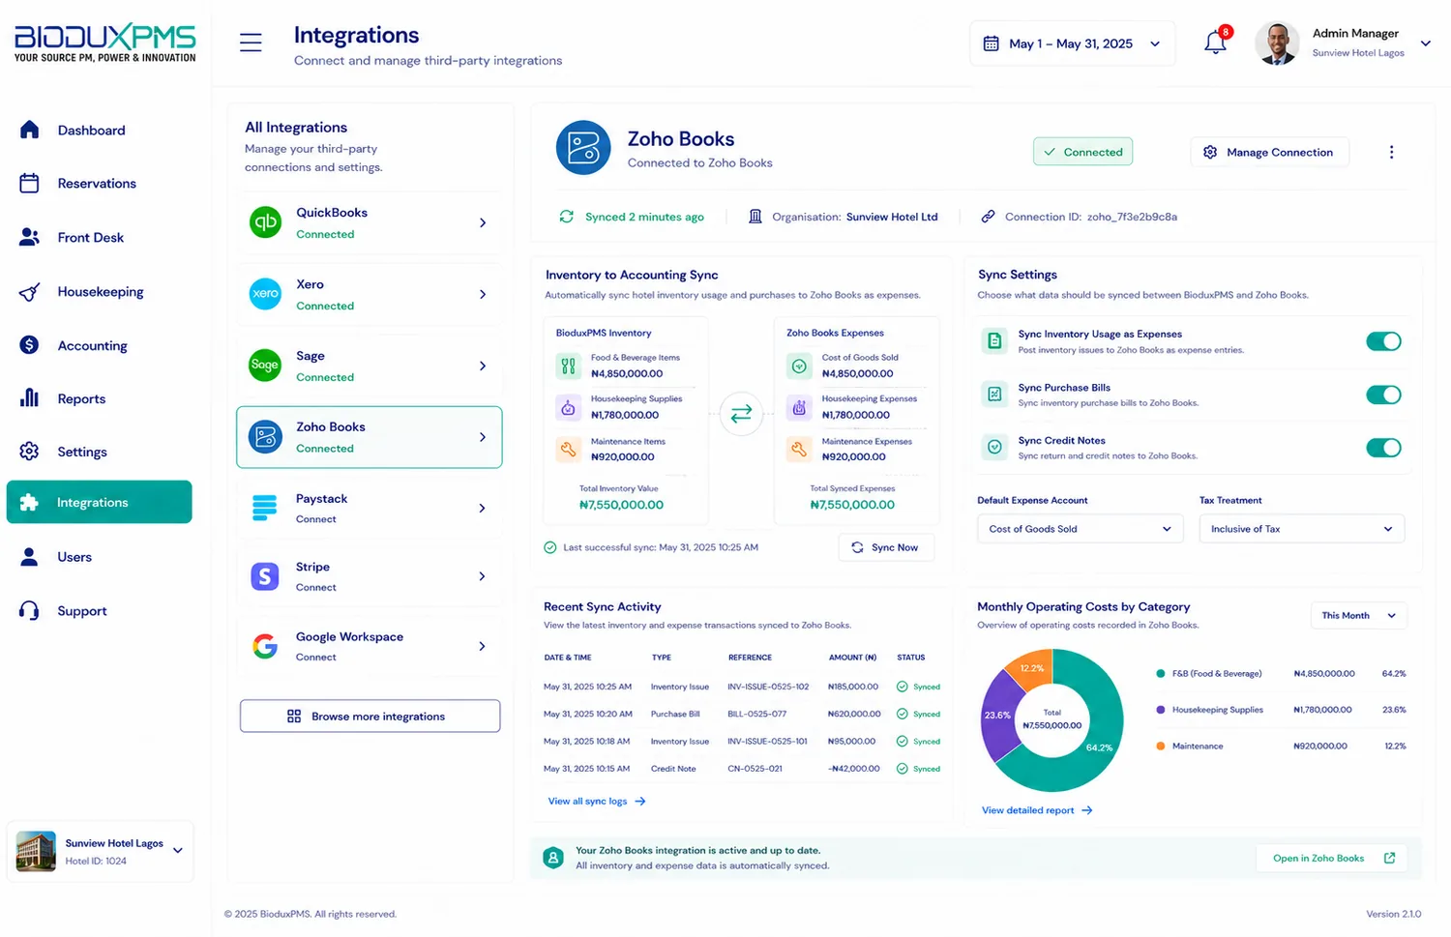Image resolution: width=1451 pixels, height=937 pixels.
Task: Click the INV-ISSUE-0525-102 reference
Action: tap(768, 687)
